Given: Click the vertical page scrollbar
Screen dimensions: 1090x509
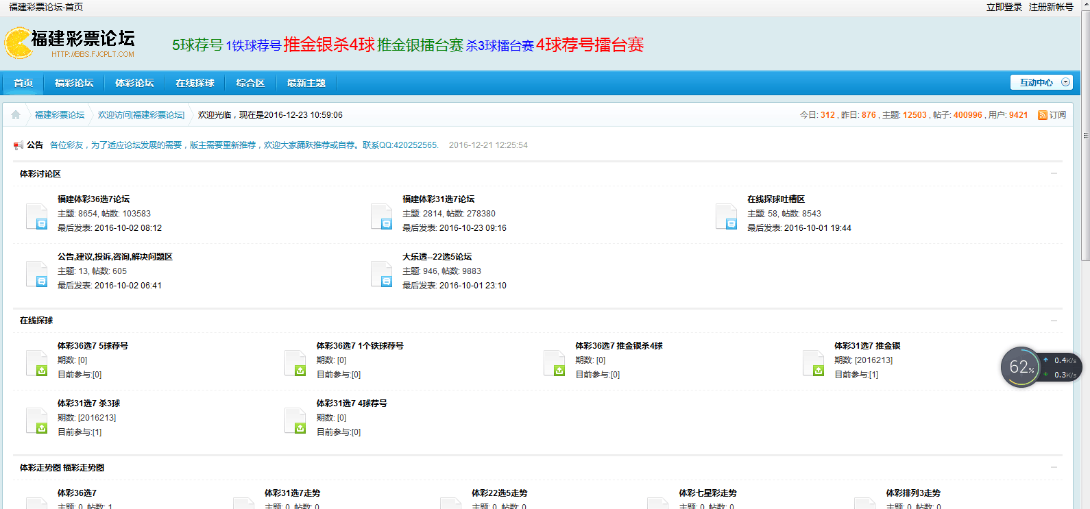Looking at the screenshot, I should click(x=1085, y=137).
